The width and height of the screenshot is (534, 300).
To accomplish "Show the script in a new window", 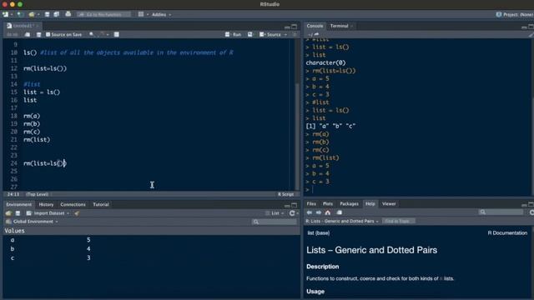I will (28, 34).
